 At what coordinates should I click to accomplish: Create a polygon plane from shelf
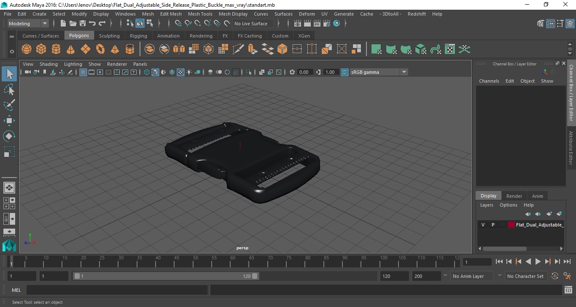pos(86,49)
